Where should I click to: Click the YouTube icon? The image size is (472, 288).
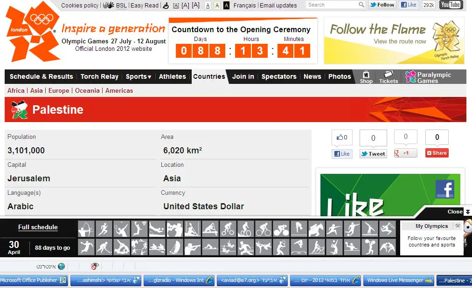[x=451, y=5]
